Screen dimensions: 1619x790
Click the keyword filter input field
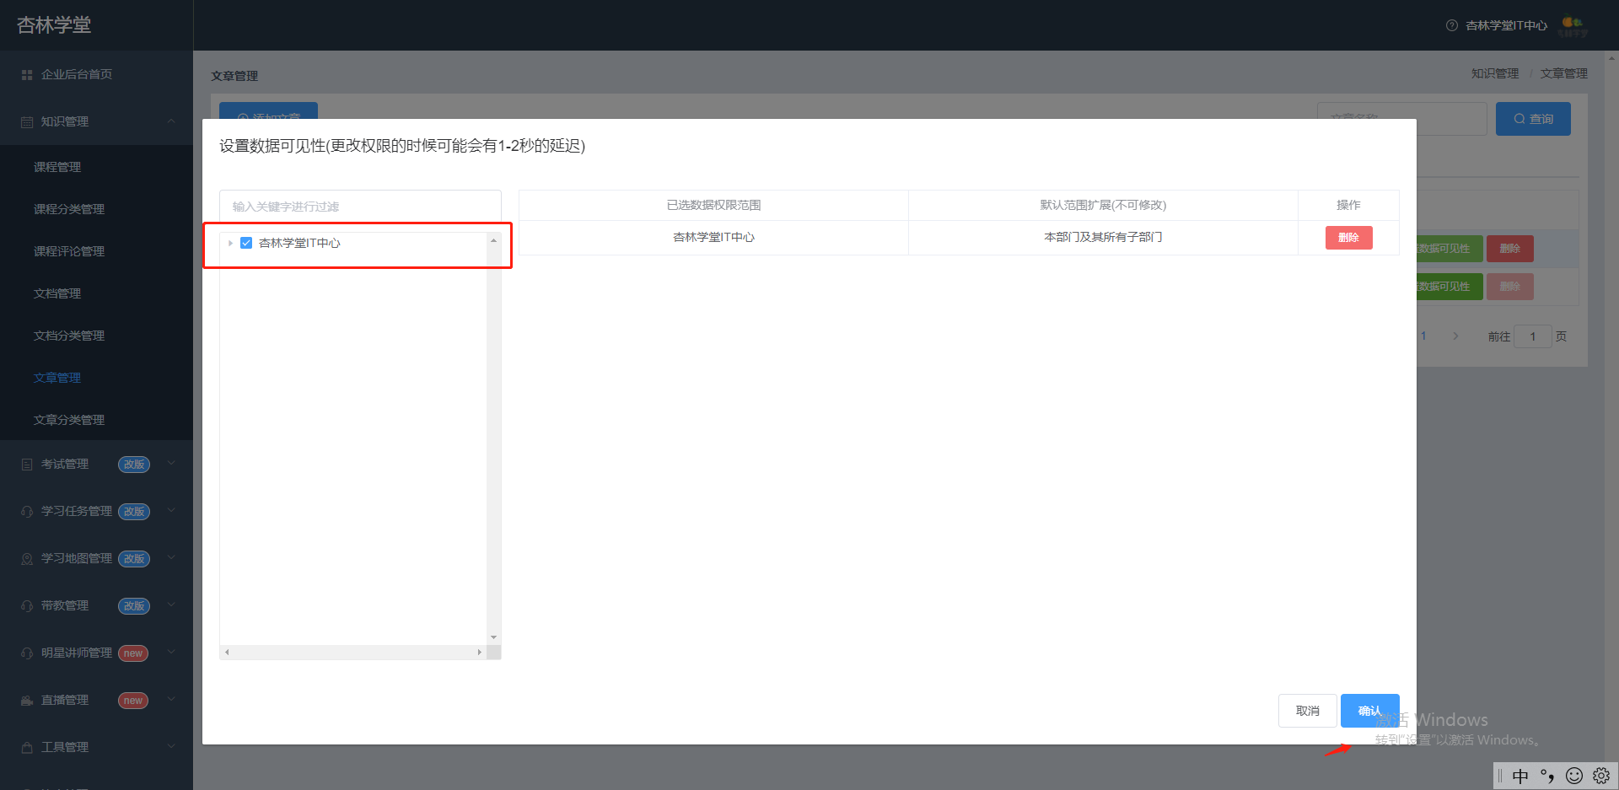[360, 207]
